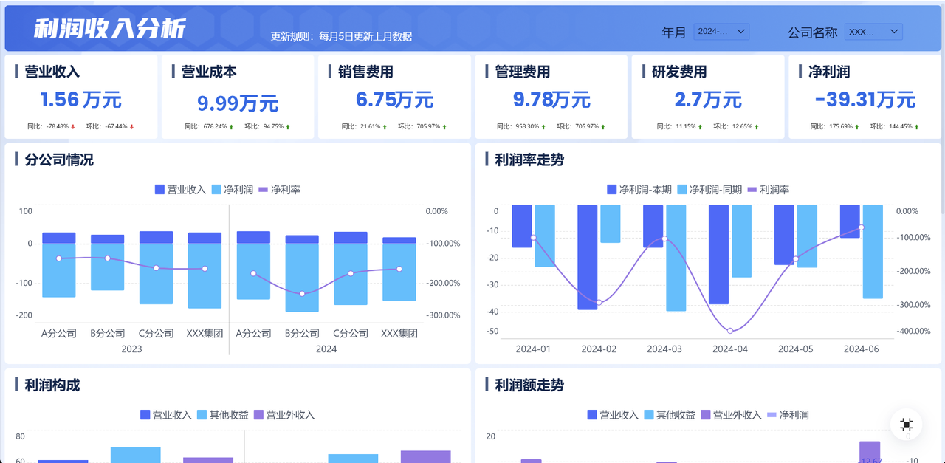Screen dimensions: 945x463
Task: Click 2024-03 label on 利润率走势 axis
Action: point(664,349)
